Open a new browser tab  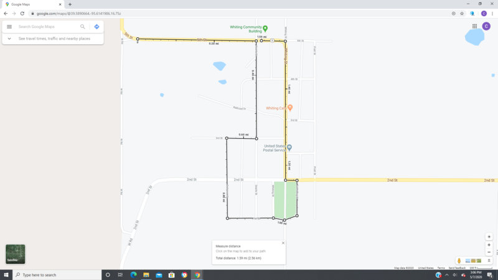70,4
